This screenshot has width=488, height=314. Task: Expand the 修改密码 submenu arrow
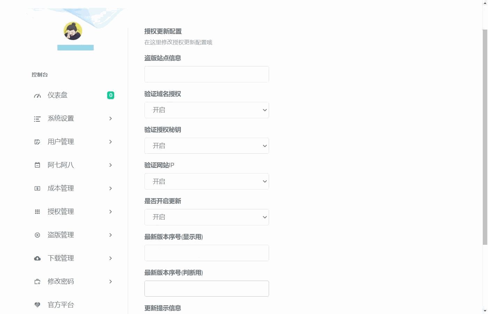point(110,282)
